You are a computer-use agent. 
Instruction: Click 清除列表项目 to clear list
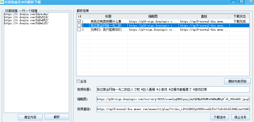click(x=237, y=82)
